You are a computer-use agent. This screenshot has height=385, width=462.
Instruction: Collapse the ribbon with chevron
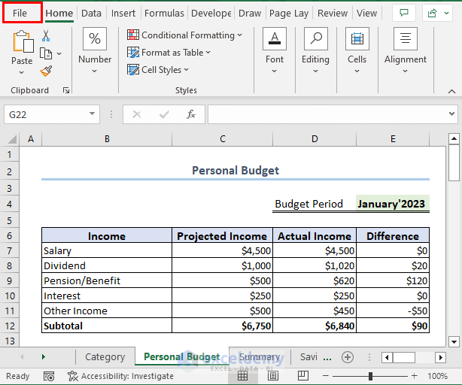[x=451, y=92]
